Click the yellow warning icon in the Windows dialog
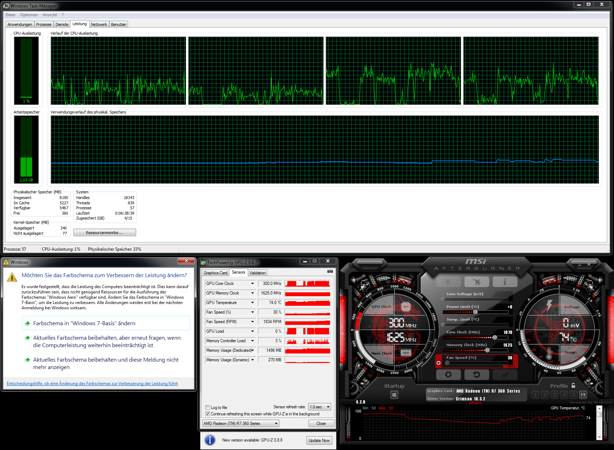614x450 pixels. coord(12,277)
